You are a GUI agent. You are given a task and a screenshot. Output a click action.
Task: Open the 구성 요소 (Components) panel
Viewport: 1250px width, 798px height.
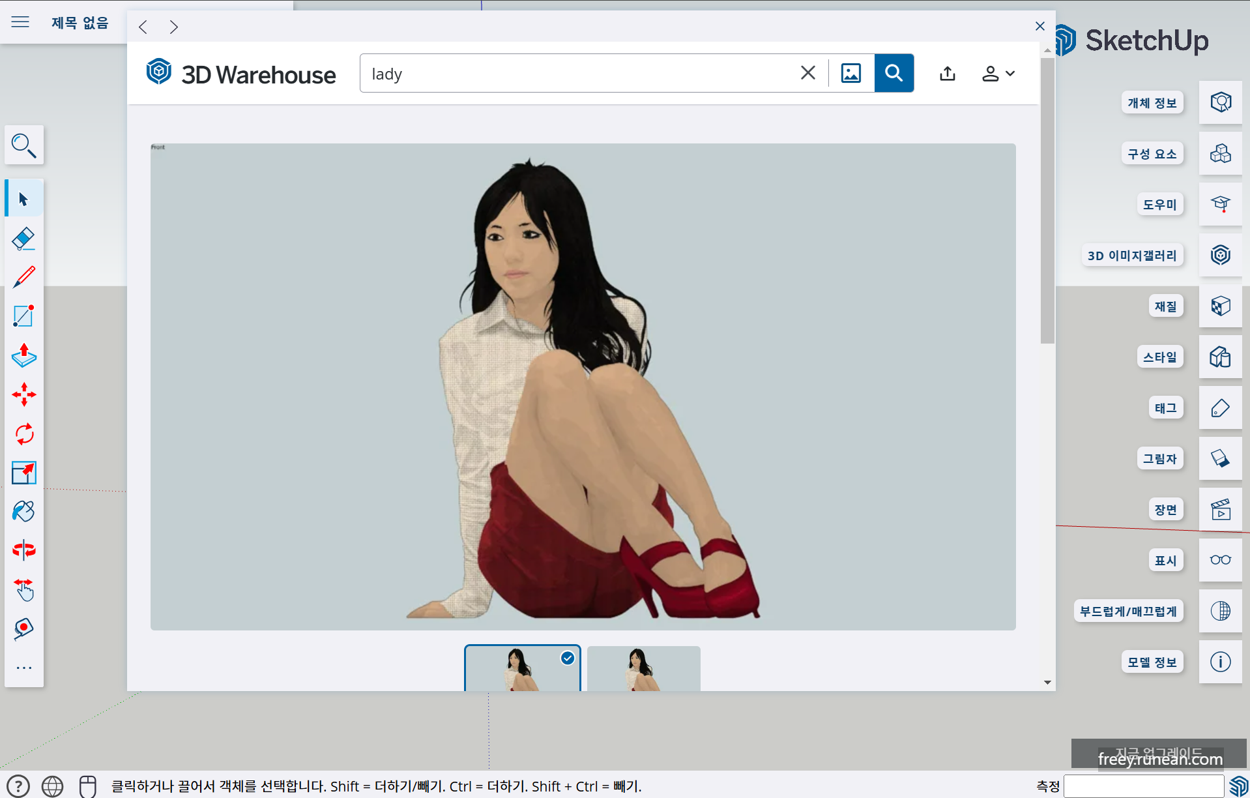click(x=1221, y=153)
